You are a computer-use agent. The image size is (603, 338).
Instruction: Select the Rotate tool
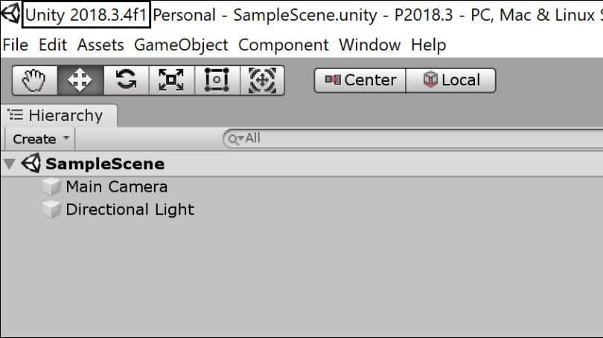click(x=126, y=80)
